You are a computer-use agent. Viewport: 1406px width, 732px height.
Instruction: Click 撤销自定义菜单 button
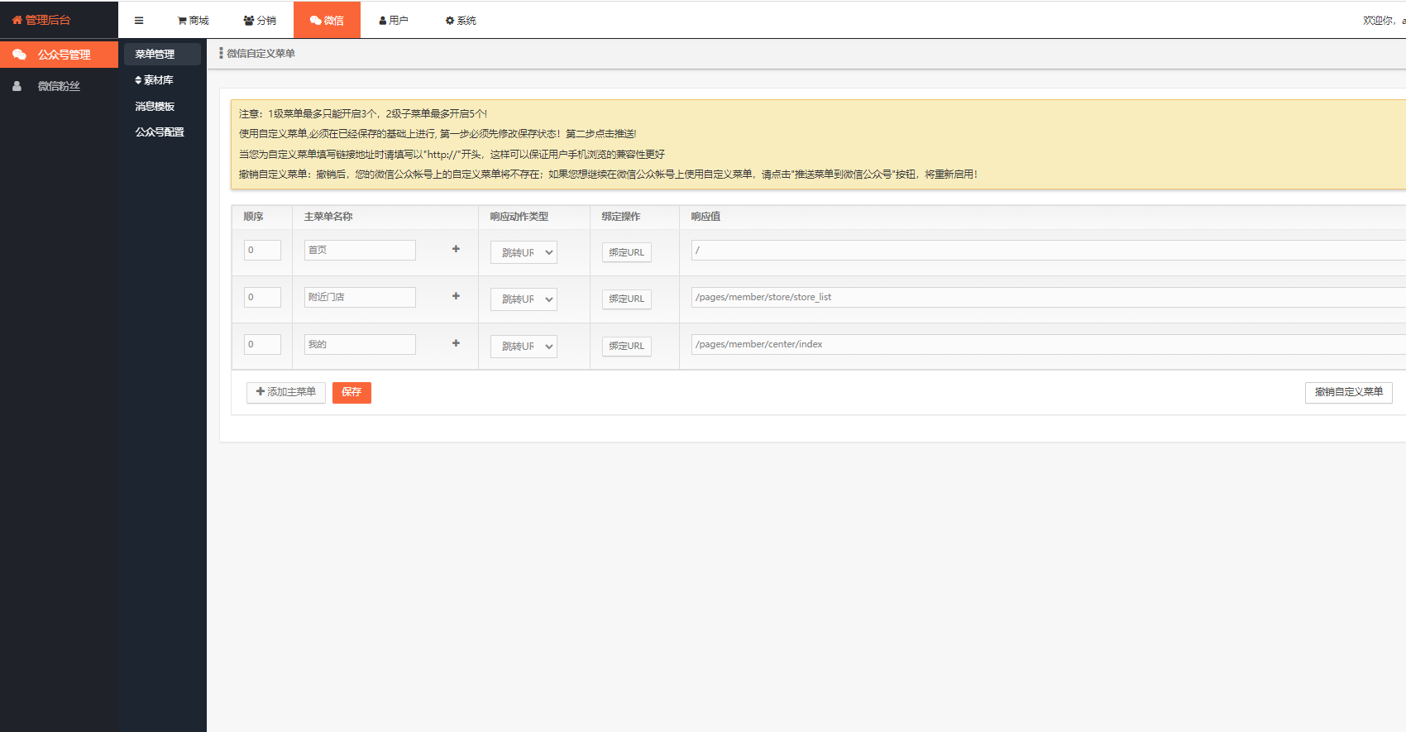pos(1348,392)
